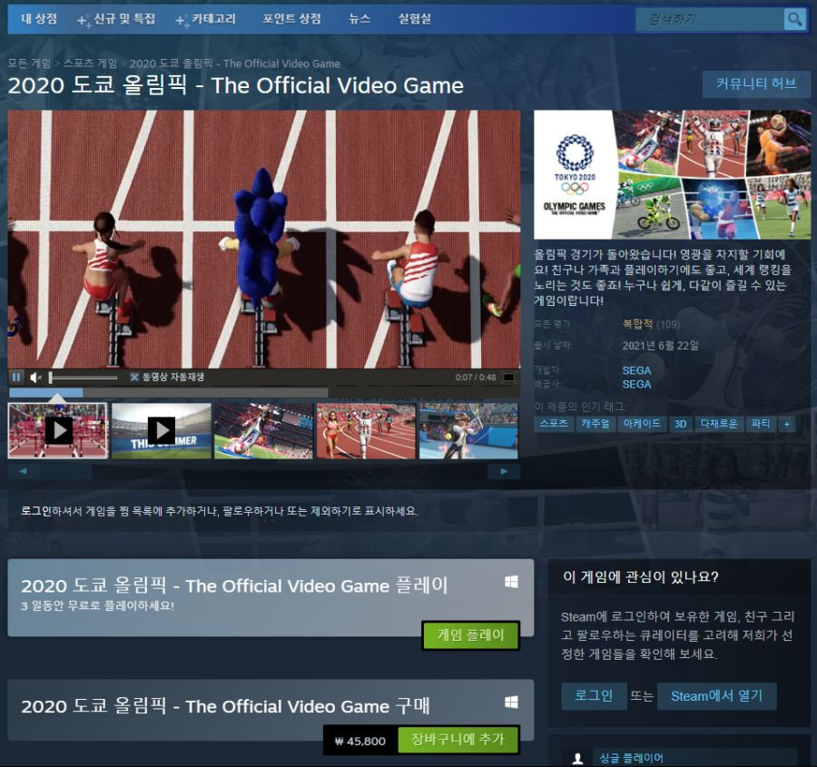The image size is (817, 767).
Task: Pause the trailer video
Action: point(16,378)
